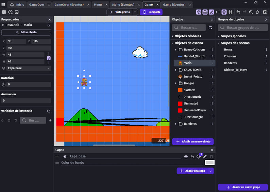Toggle the grid icon in toolbar

pos(231,12)
